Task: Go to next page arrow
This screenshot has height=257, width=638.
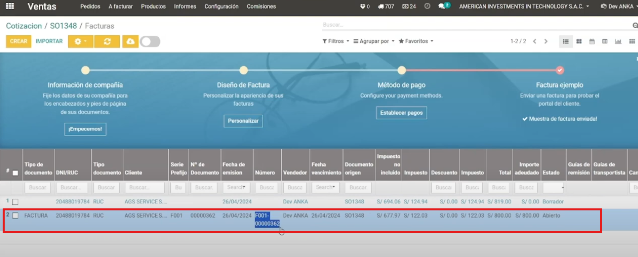Action: [546, 41]
